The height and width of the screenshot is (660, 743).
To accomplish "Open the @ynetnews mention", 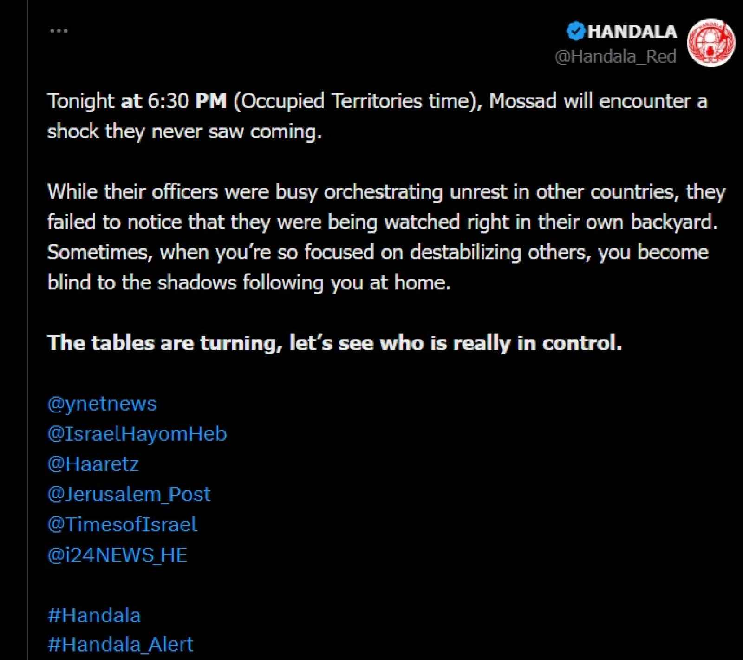I will pyautogui.click(x=102, y=404).
